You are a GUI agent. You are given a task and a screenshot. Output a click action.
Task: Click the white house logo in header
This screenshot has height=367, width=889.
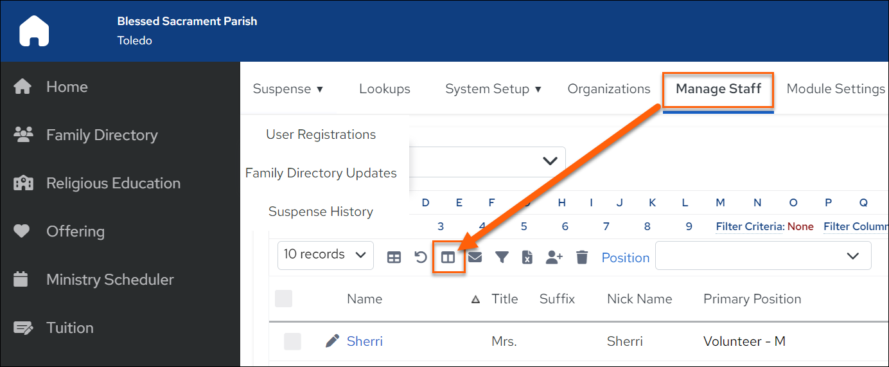point(35,30)
